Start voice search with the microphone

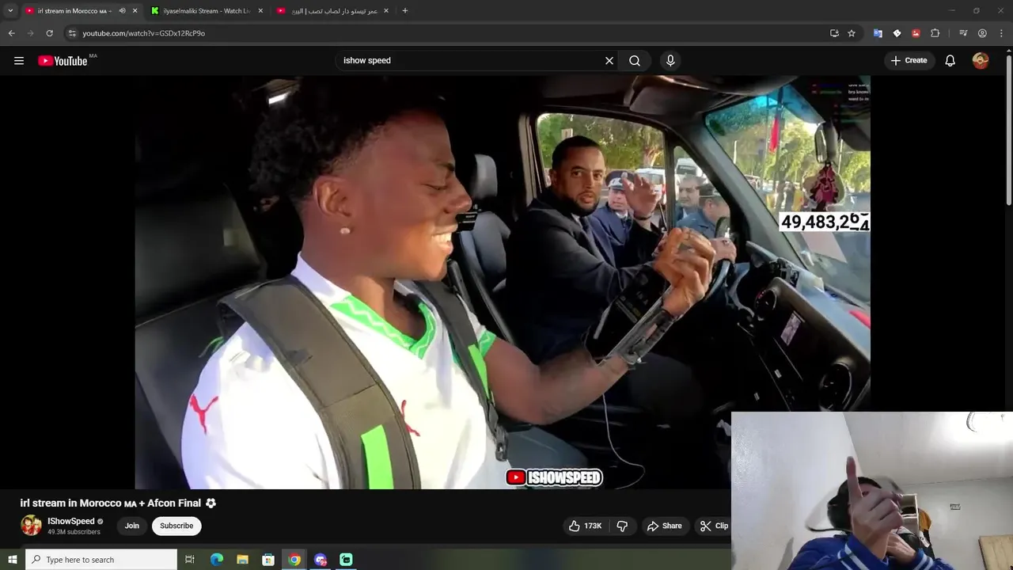pos(670,60)
